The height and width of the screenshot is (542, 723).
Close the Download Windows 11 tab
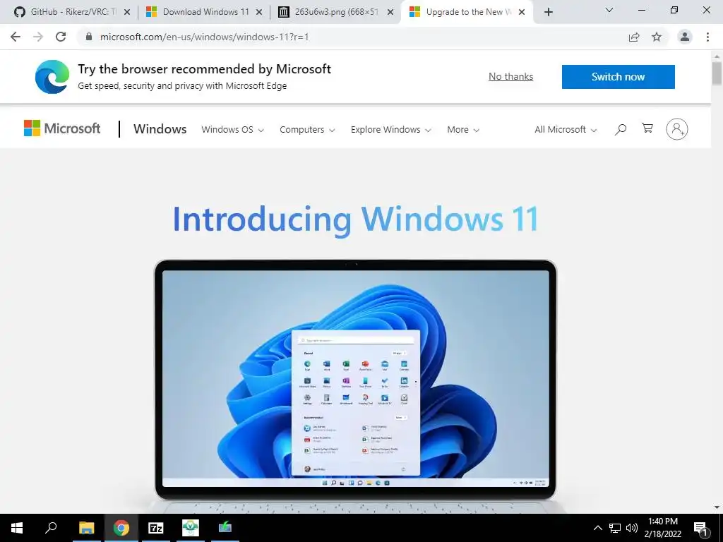click(x=259, y=12)
